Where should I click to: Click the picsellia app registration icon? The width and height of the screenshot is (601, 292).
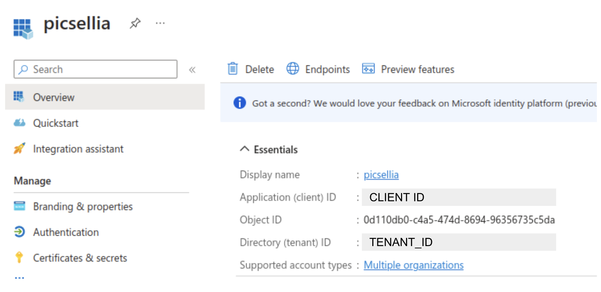pyautogui.click(x=23, y=29)
